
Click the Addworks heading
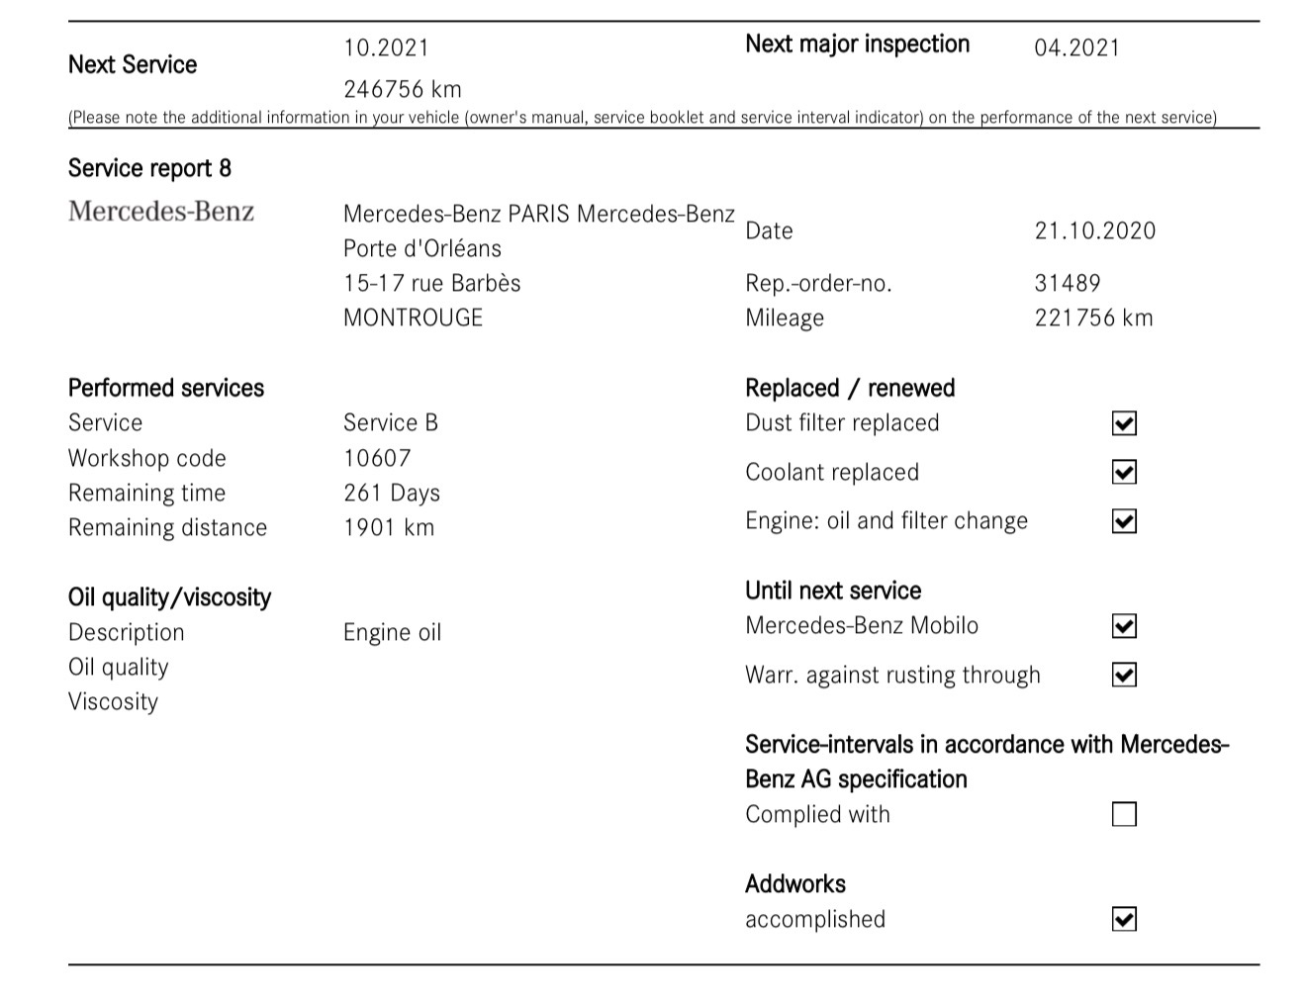[795, 884]
